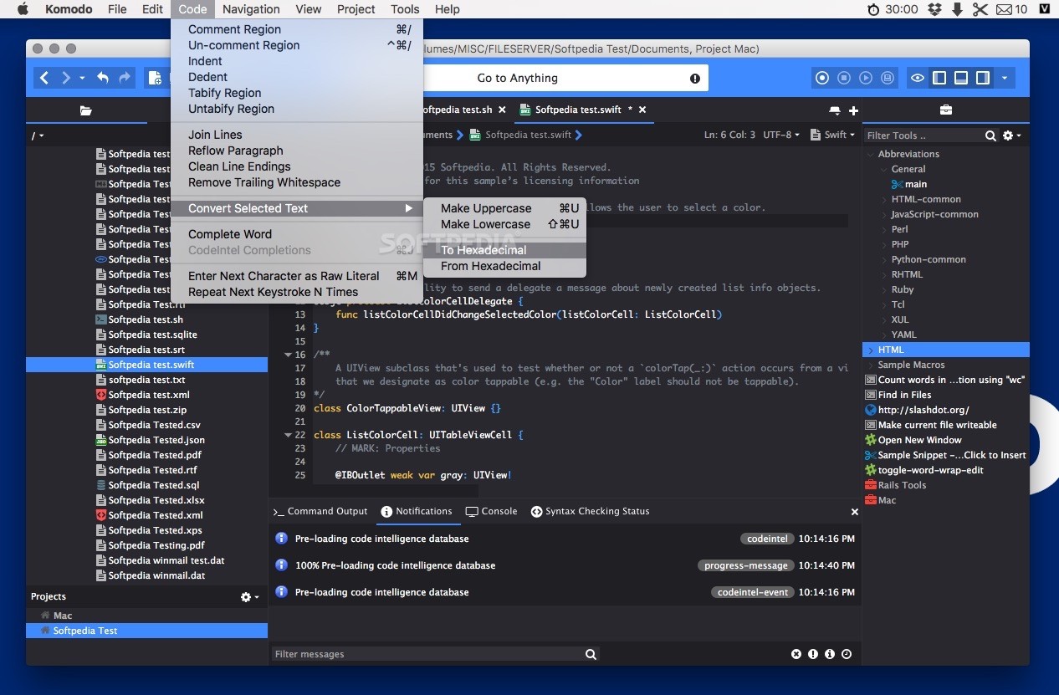The height and width of the screenshot is (695, 1059).
Task: Play the last recorded macro
Action: [865, 77]
